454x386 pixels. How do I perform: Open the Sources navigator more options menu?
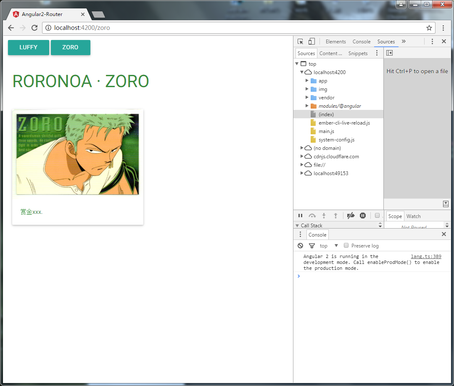tap(377, 53)
